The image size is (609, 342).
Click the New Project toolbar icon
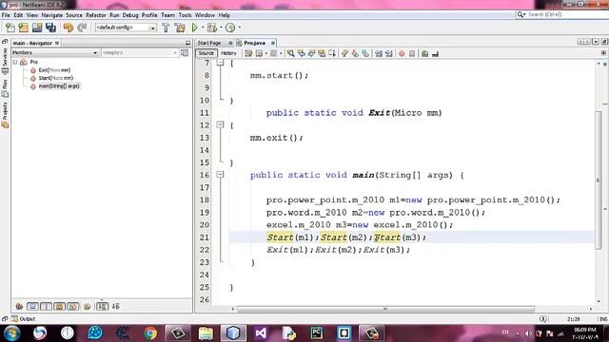pyautogui.click(x=23, y=28)
